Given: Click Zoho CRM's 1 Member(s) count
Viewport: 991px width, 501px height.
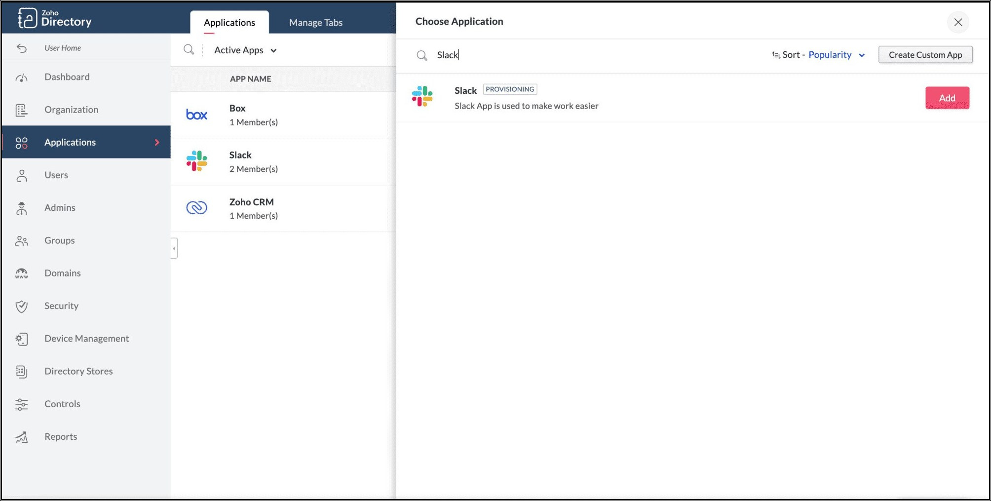Looking at the screenshot, I should coord(254,216).
